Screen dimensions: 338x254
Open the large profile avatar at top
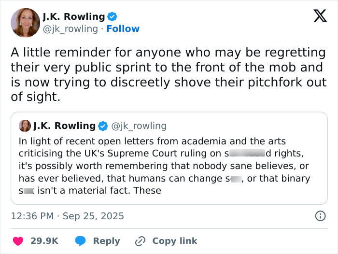click(26, 22)
